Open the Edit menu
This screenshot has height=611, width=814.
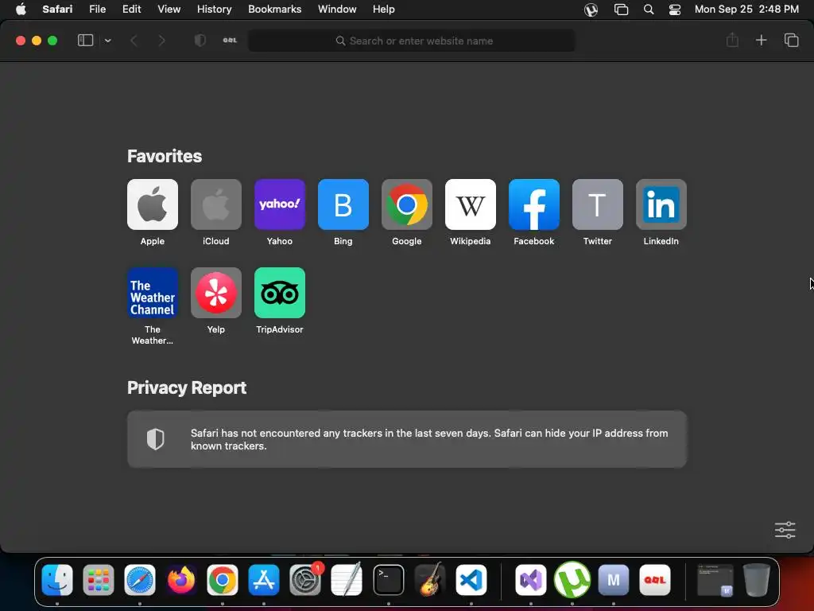131,9
